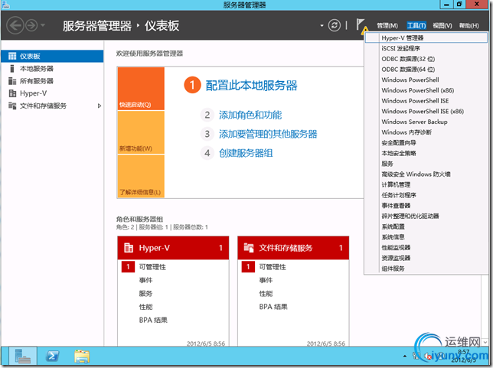
Task: Click 配置此本地服务器 link
Action: click(251, 86)
